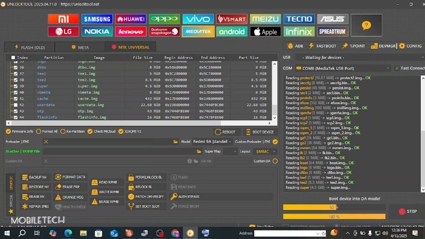Click the BOOT DEVICE button
The height and width of the screenshot is (239, 425).
pos(260,132)
